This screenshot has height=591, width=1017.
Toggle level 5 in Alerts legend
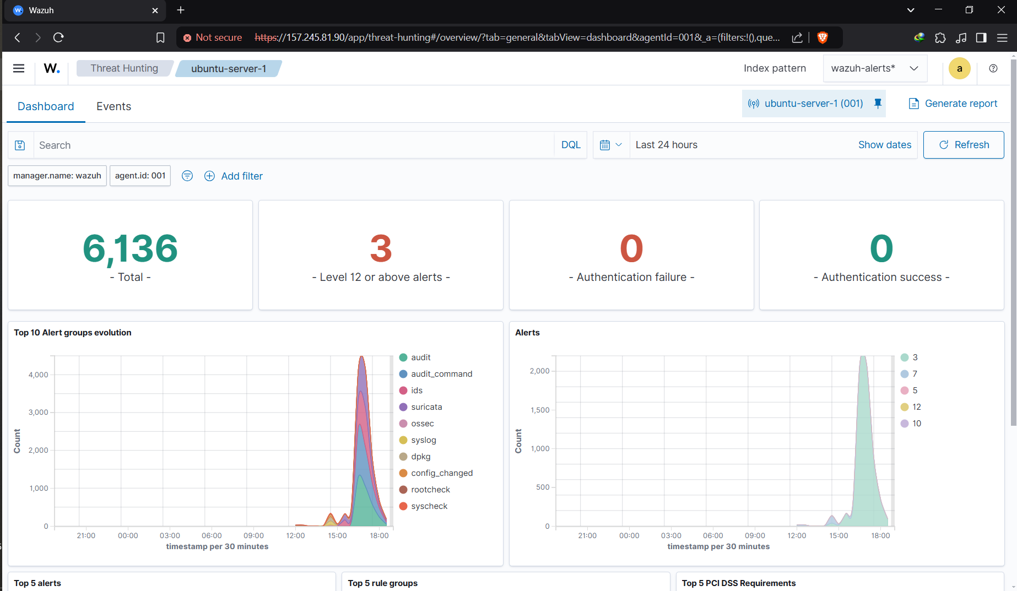[909, 391]
